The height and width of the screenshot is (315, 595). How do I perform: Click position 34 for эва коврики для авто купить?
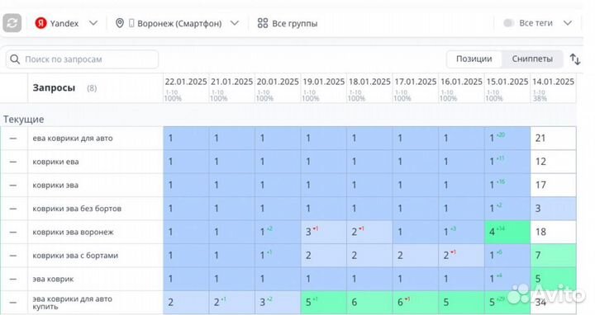553,303
